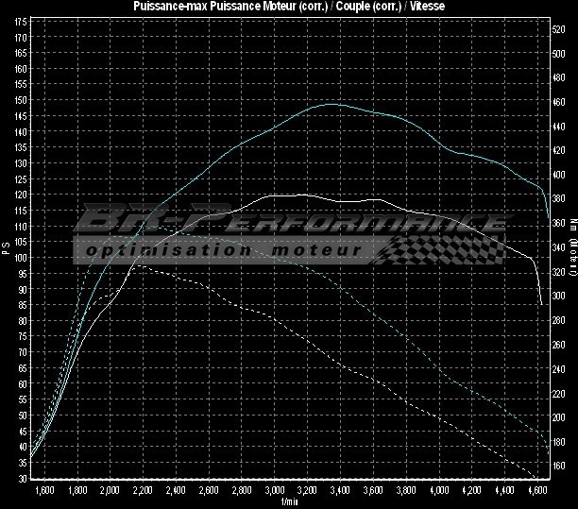Screen dimensions: 578x509
Task: Click the 't/min' horizontal axis label
Action: click(x=289, y=502)
